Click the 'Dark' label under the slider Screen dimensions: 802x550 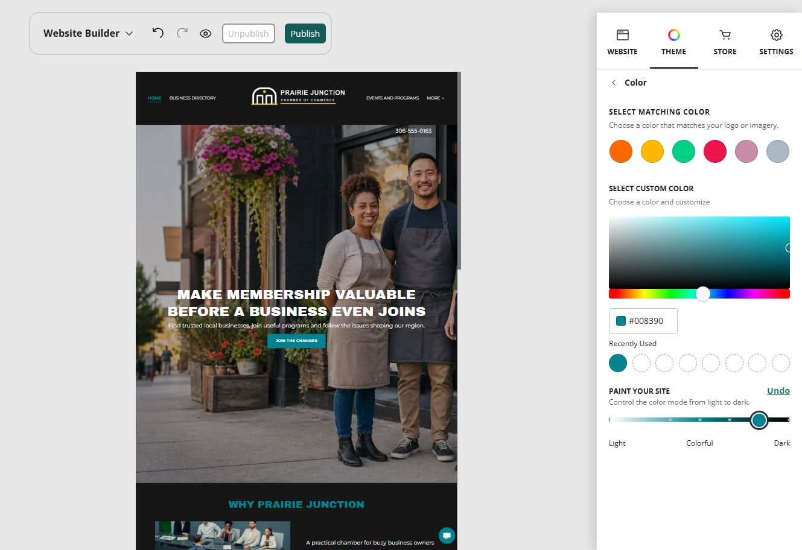coord(782,443)
